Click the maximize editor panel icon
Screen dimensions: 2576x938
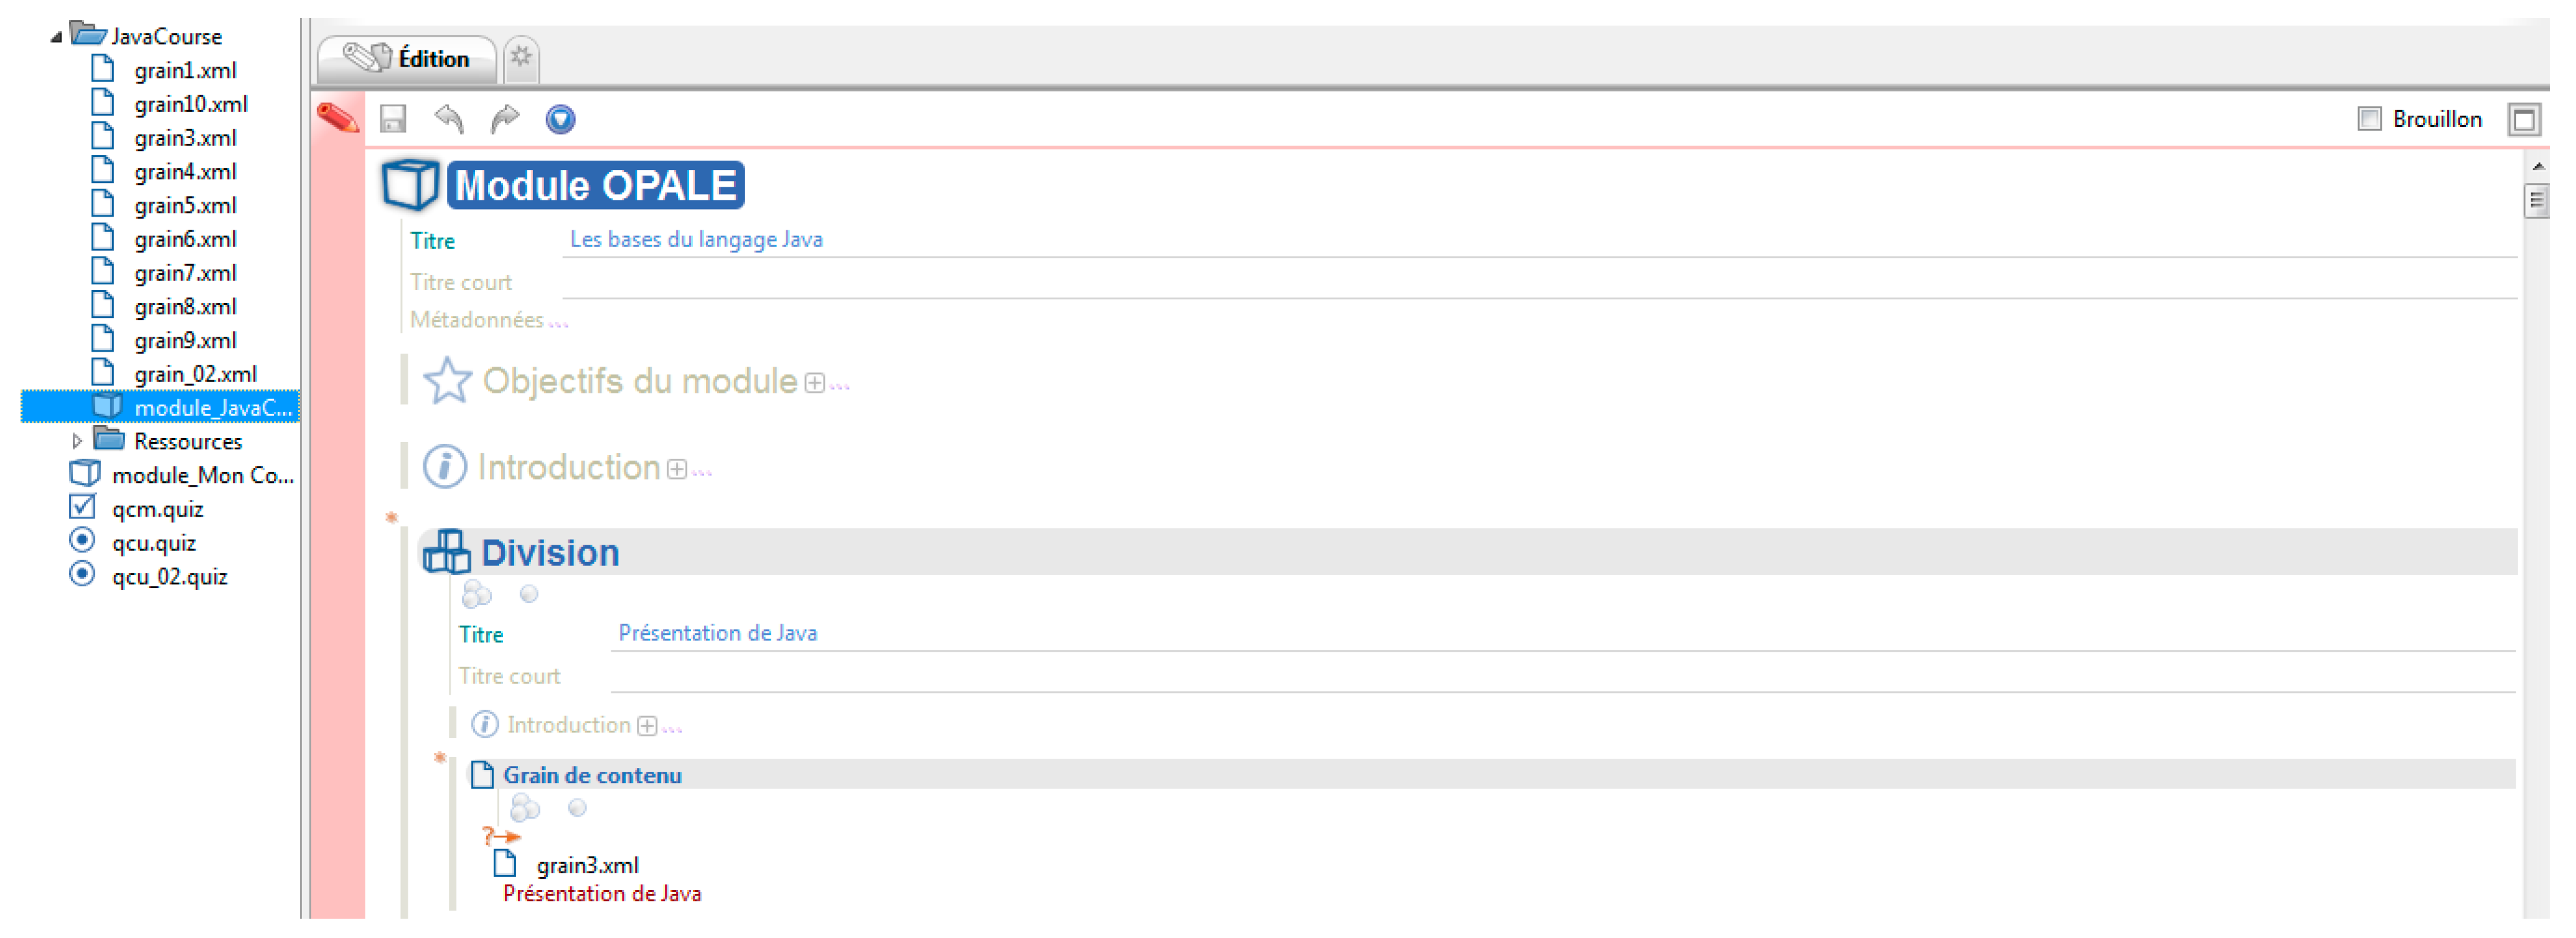tap(2523, 120)
